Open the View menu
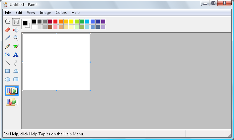 tap(31, 13)
